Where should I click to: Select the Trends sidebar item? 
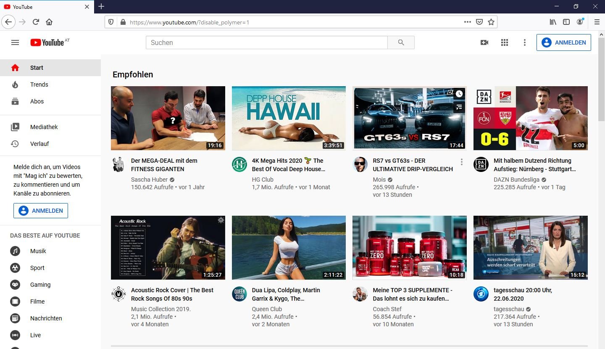pyautogui.click(x=50, y=85)
